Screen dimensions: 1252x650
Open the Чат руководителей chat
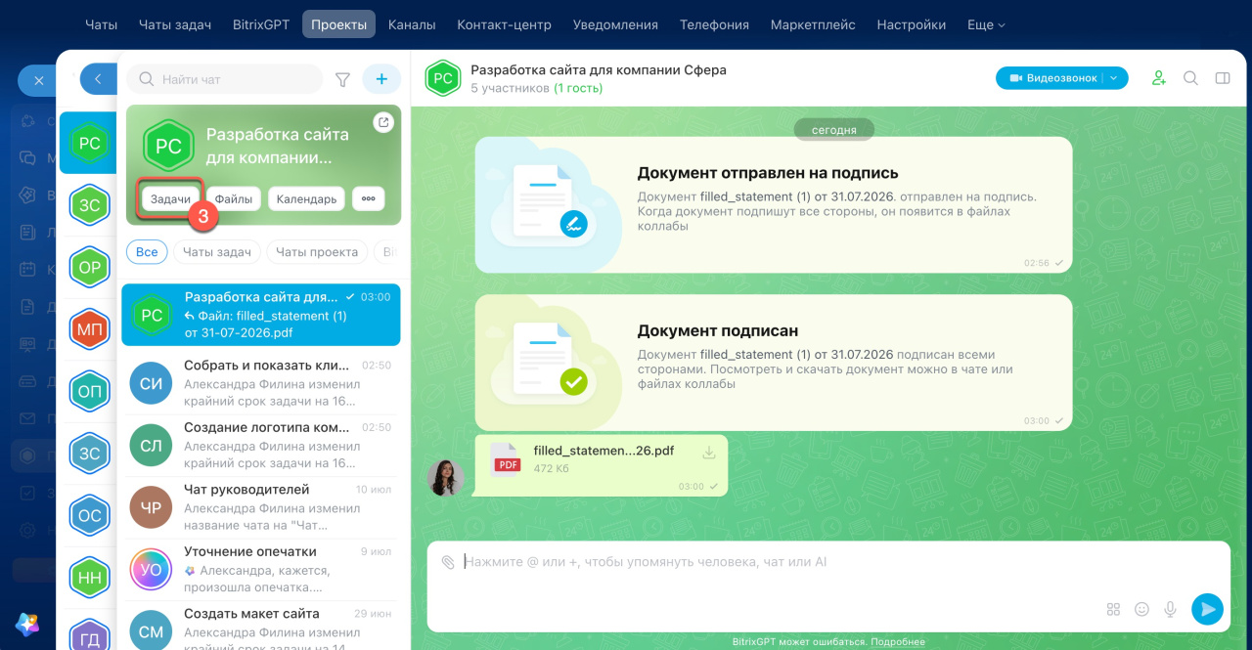click(x=261, y=506)
